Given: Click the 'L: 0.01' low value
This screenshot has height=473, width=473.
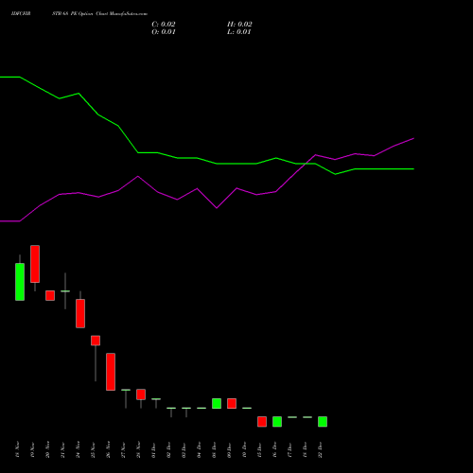Looking at the screenshot, I should coord(239,32).
